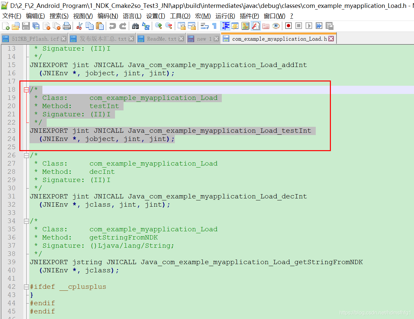Screen dimensions: 414x319
Task: Toggle word wrap in the toolbar
Action: click(204, 26)
